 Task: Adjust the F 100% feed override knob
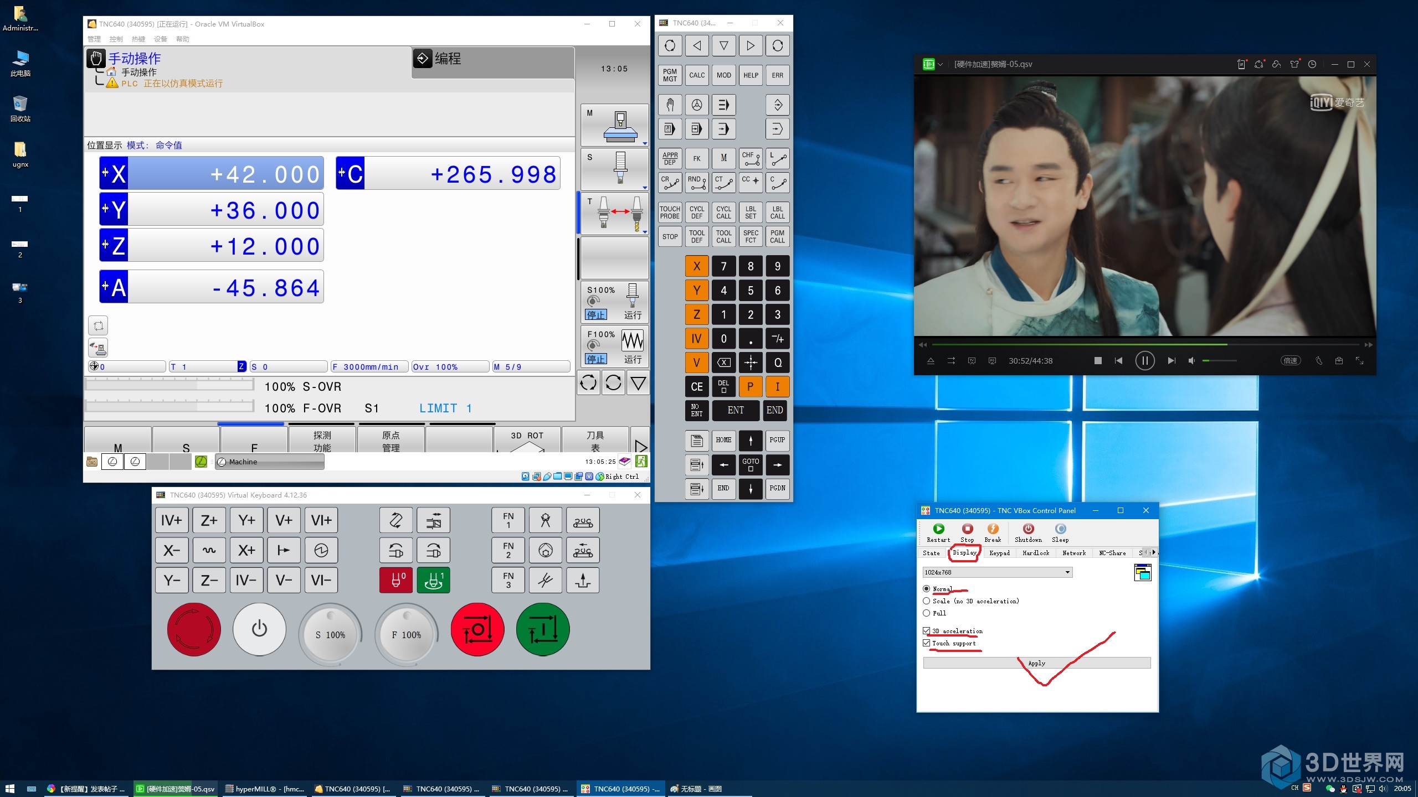(x=406, y=634)
